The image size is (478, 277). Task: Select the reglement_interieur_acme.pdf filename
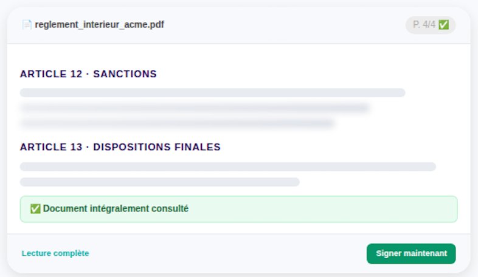99,25
